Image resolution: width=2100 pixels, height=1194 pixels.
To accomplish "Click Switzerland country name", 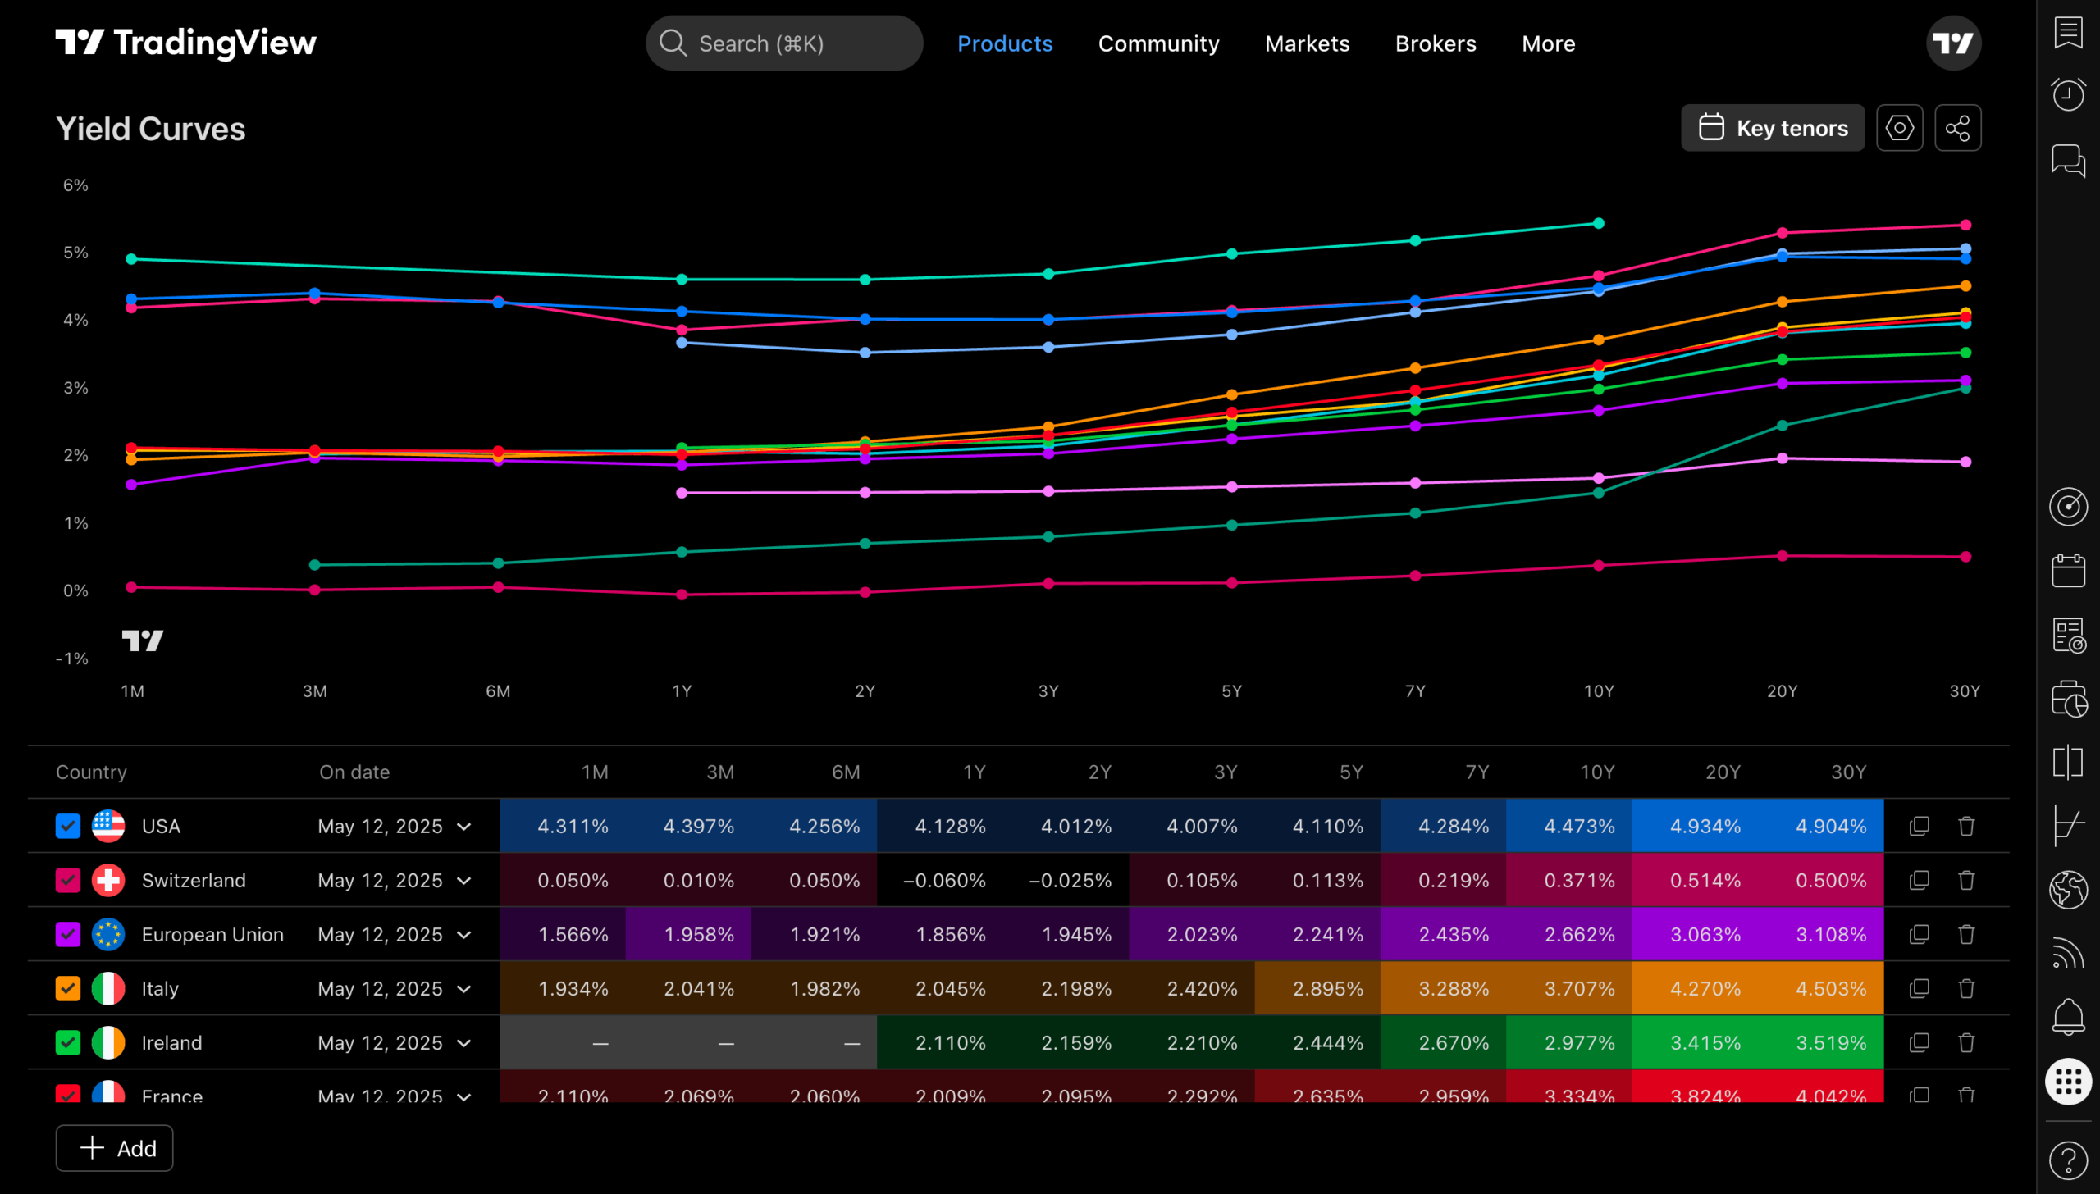I will (194, 880).
